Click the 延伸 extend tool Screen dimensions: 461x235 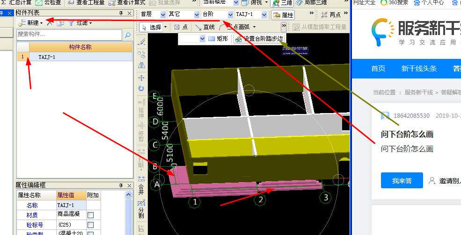(x=141, y=108)
